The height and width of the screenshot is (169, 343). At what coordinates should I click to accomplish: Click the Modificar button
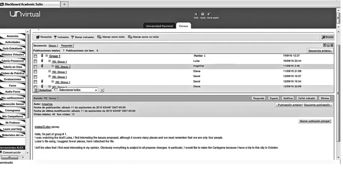(x=288, y=98)
